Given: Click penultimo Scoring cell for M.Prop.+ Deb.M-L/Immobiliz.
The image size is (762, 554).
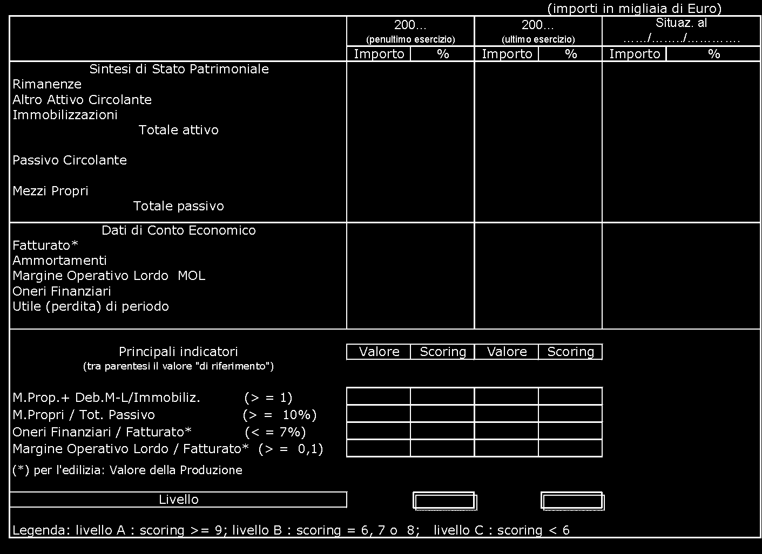Looking at the screenshot, I should [x=443, y=396].
